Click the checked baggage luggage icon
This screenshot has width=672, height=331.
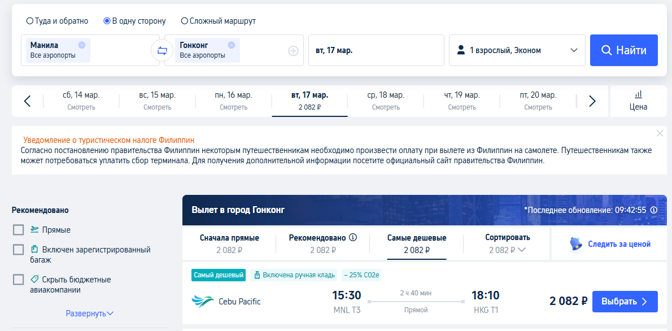pos(34,249)
